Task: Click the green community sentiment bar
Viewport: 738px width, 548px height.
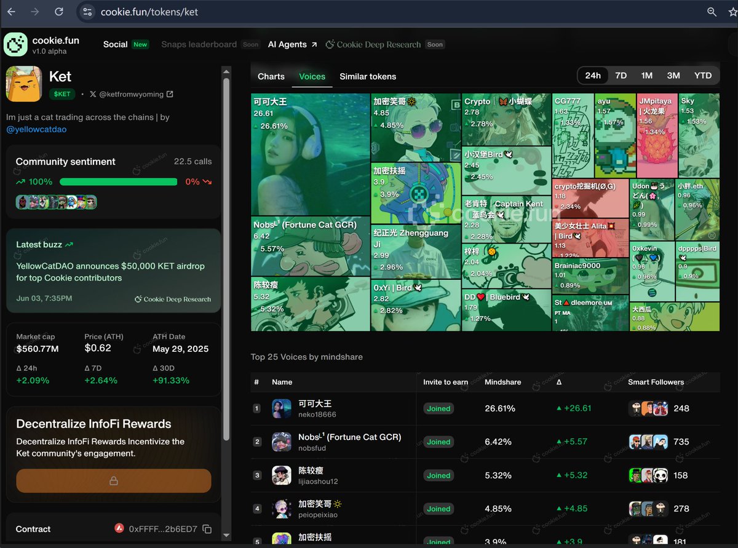Action: point(118,181)
